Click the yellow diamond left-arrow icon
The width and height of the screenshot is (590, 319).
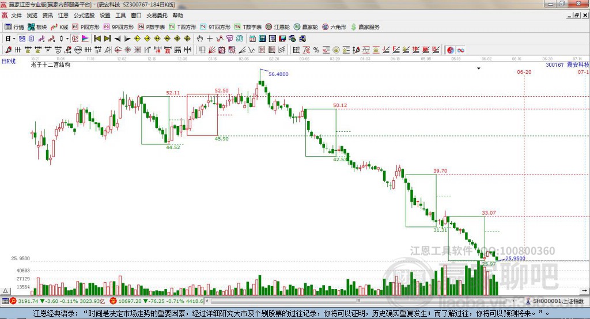(137, 39)
